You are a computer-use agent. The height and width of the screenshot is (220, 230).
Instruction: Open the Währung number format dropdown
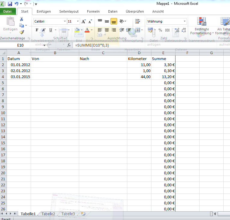(x=185, y=21)
